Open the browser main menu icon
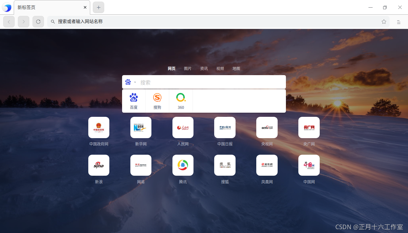 tap(398, 22)
